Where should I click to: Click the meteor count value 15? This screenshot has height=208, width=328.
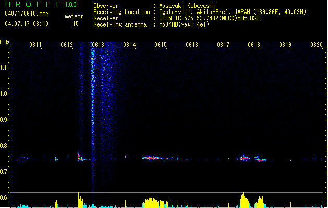click(x=76, y=24)
